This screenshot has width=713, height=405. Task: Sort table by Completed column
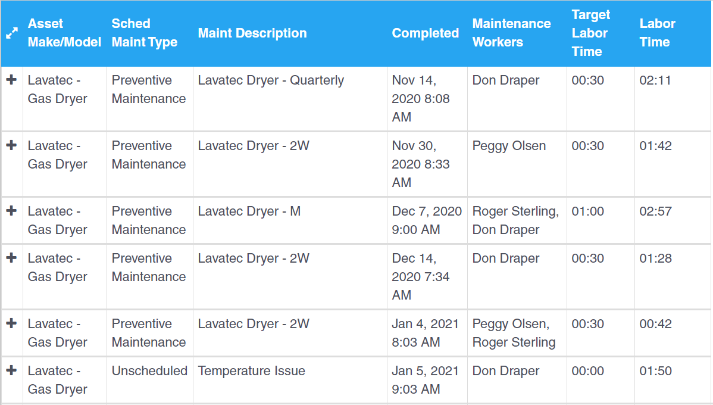pos(425,33)
